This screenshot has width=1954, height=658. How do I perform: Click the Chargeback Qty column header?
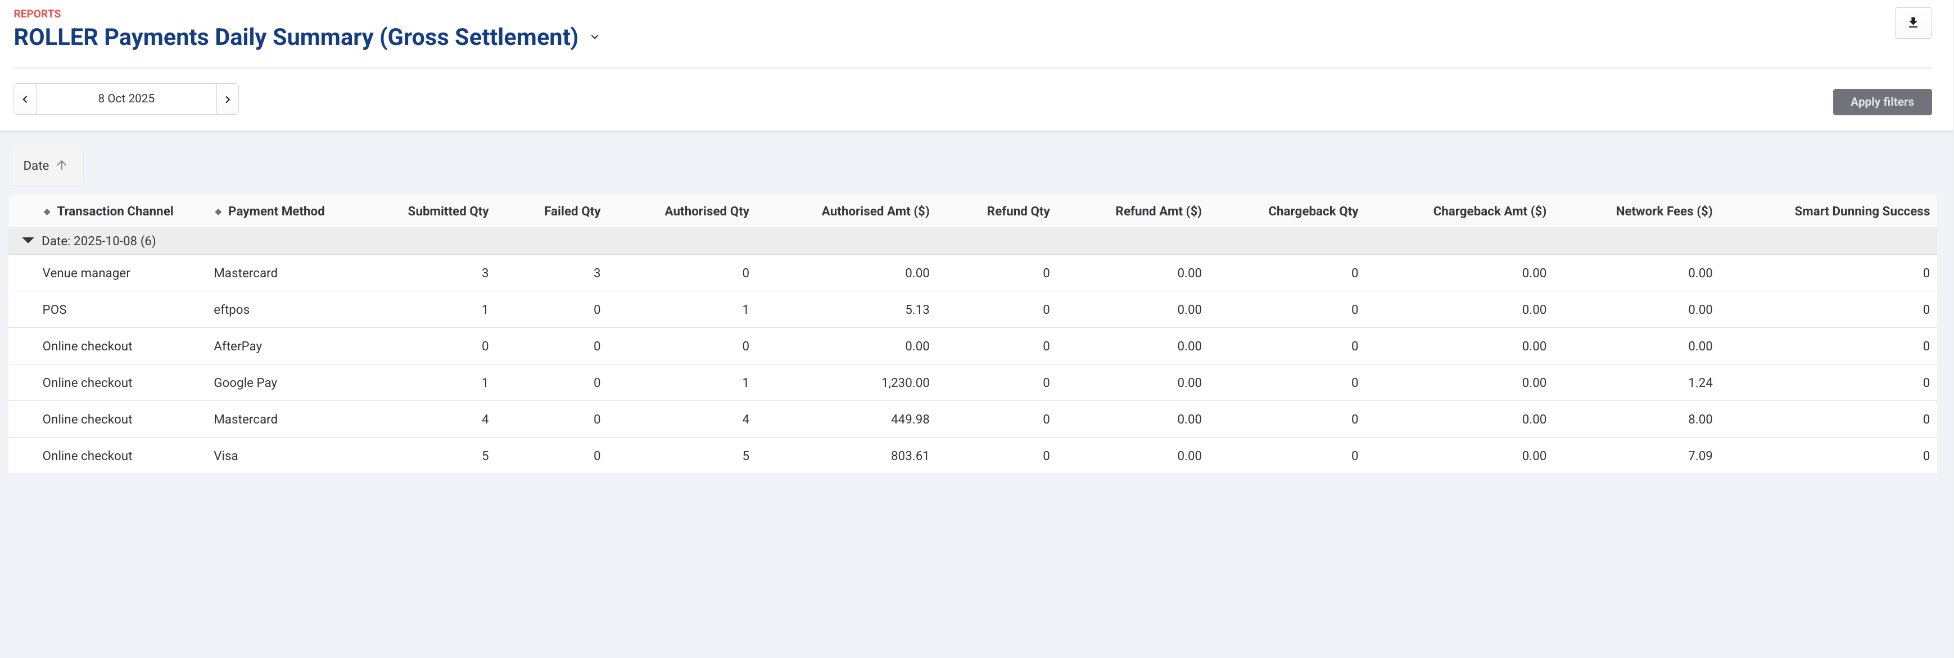click(x=1312, y=211)
